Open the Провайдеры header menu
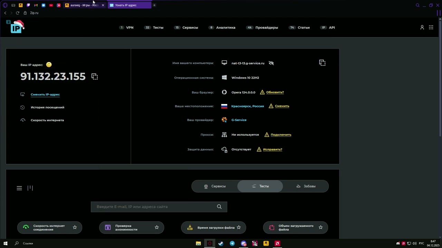 point(262,28)
